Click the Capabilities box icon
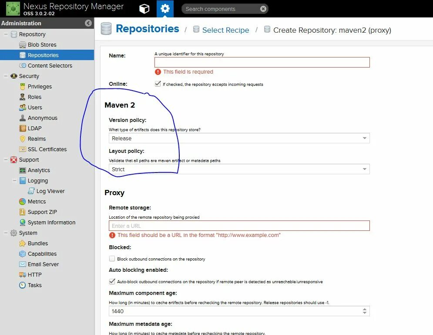 [x=22, y=254]
